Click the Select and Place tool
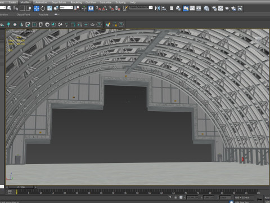Viewport: 270px width, 203px height. click(56, 8)
